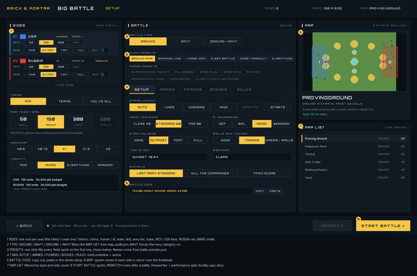Set AI aggression to DEF
The height and width of the screenshot is (276, 417).
[222, 124]
